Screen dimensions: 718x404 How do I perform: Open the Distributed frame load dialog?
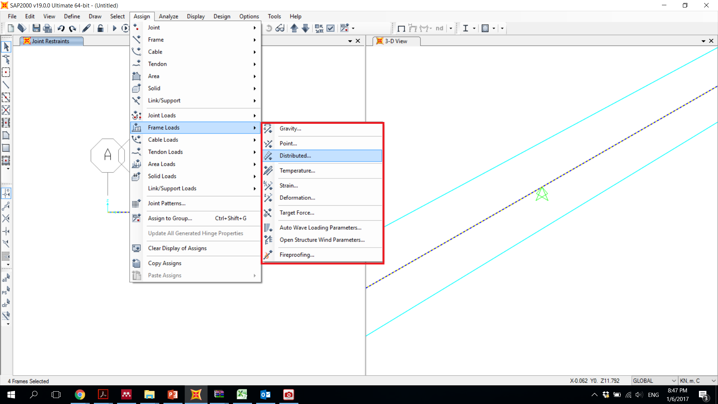322,156
